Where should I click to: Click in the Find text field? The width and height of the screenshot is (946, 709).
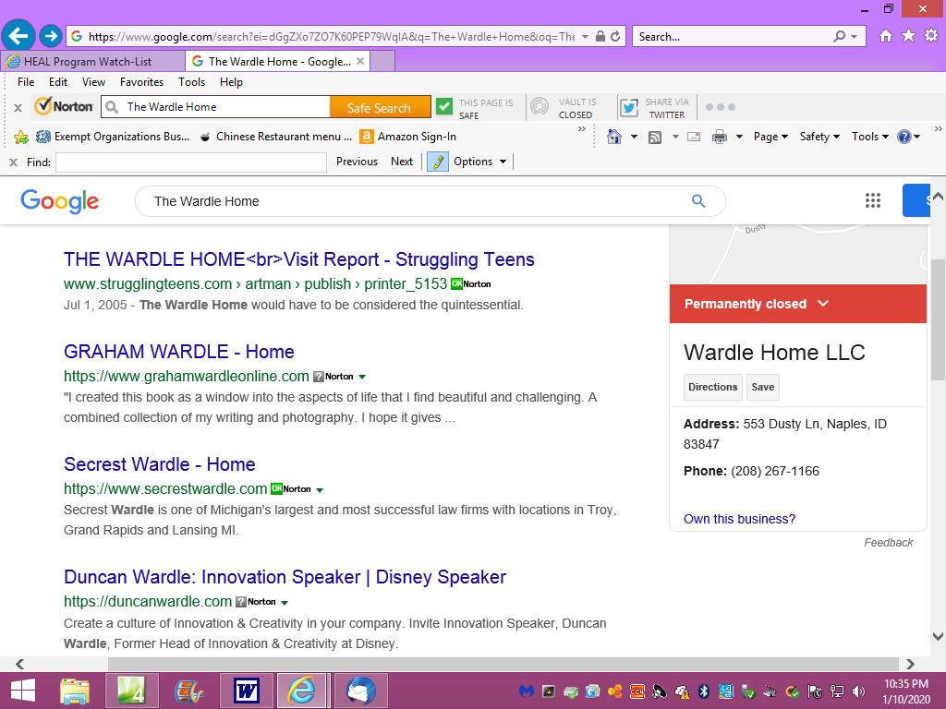pyautogui.click(x=191, y=162)
